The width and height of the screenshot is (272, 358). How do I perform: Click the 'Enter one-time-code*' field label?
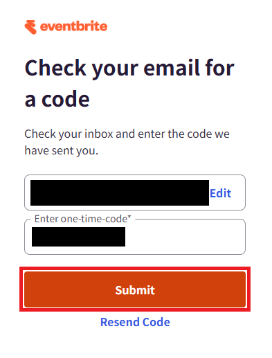pyautogui.click(x=82, y=219)
